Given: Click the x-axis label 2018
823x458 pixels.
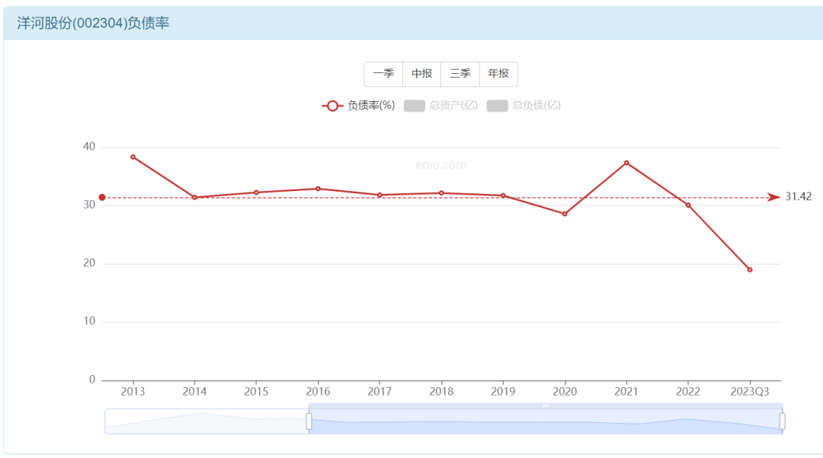Looking at the screenshot, I should (x=441, y=392).
